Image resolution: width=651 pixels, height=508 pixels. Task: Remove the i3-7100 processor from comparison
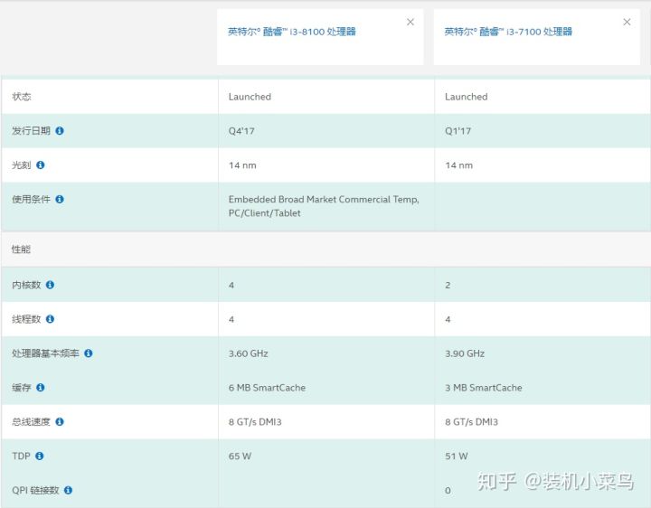[627, 22]
